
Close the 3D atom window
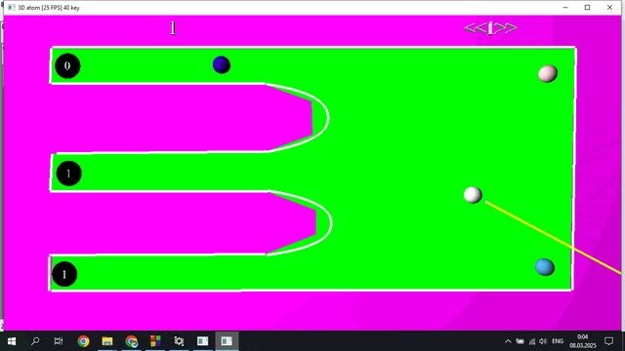tap(609, 8)
